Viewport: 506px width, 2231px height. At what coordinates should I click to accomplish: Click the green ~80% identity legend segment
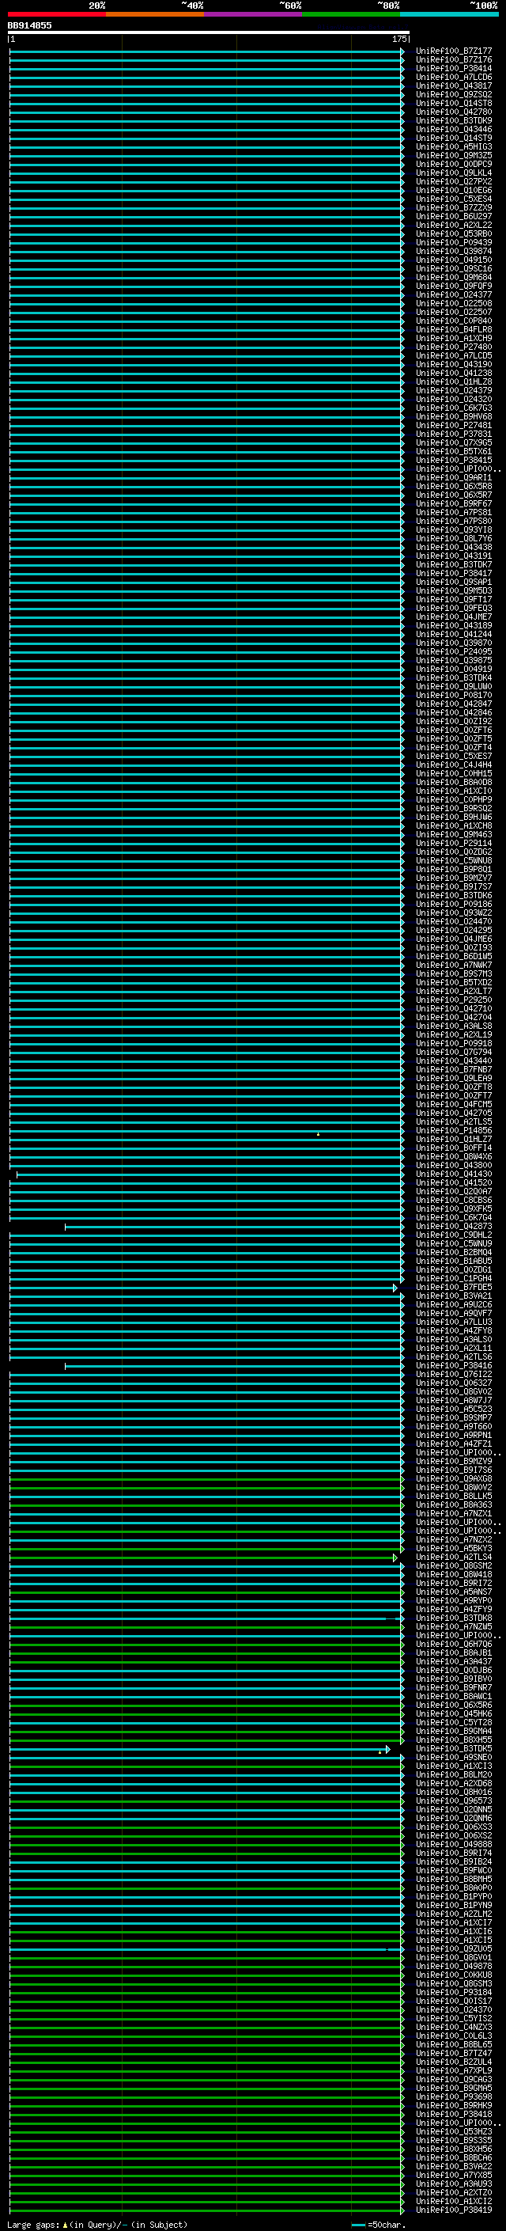(x=351, y=15)
